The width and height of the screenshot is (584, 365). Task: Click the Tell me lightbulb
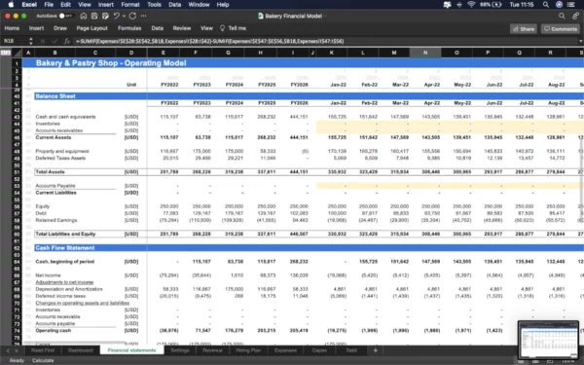222,28
